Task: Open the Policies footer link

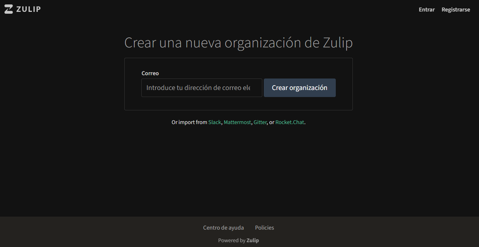Action: pyautogui.click(x=265, y=228)
